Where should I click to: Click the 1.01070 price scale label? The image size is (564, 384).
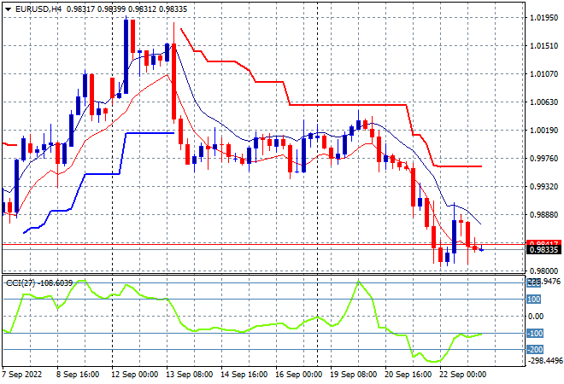tap(544, 74)
